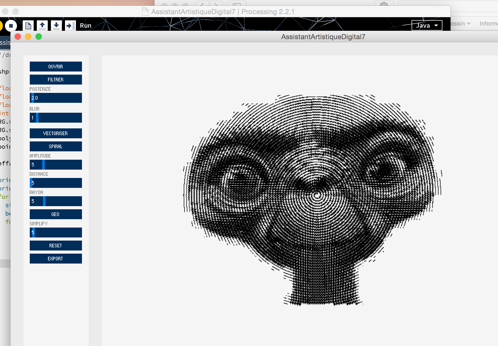This screenshot has height=346, width=498.
Task: Click the SIMPLIFY slider
Action: [x=56, y=232]
